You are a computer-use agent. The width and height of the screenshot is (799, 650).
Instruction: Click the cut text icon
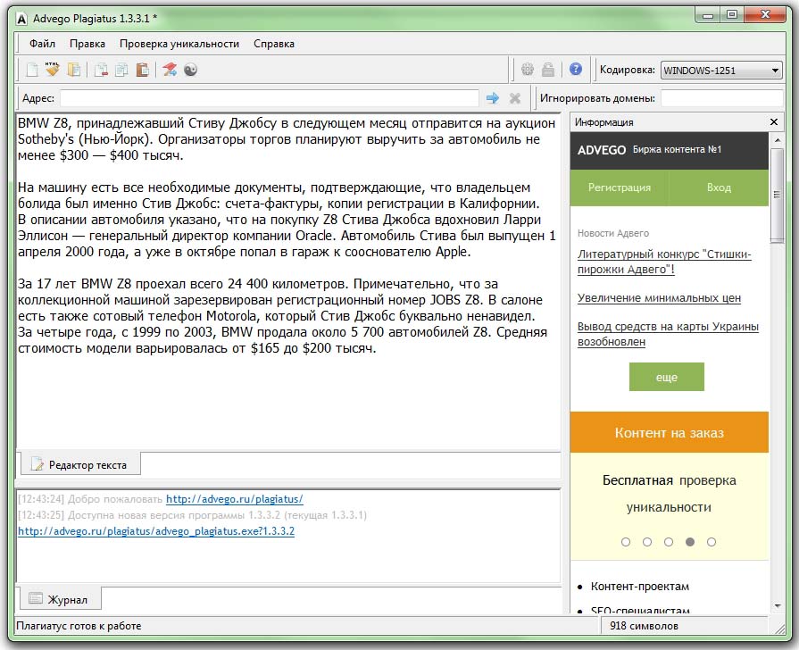click(101, 70)
